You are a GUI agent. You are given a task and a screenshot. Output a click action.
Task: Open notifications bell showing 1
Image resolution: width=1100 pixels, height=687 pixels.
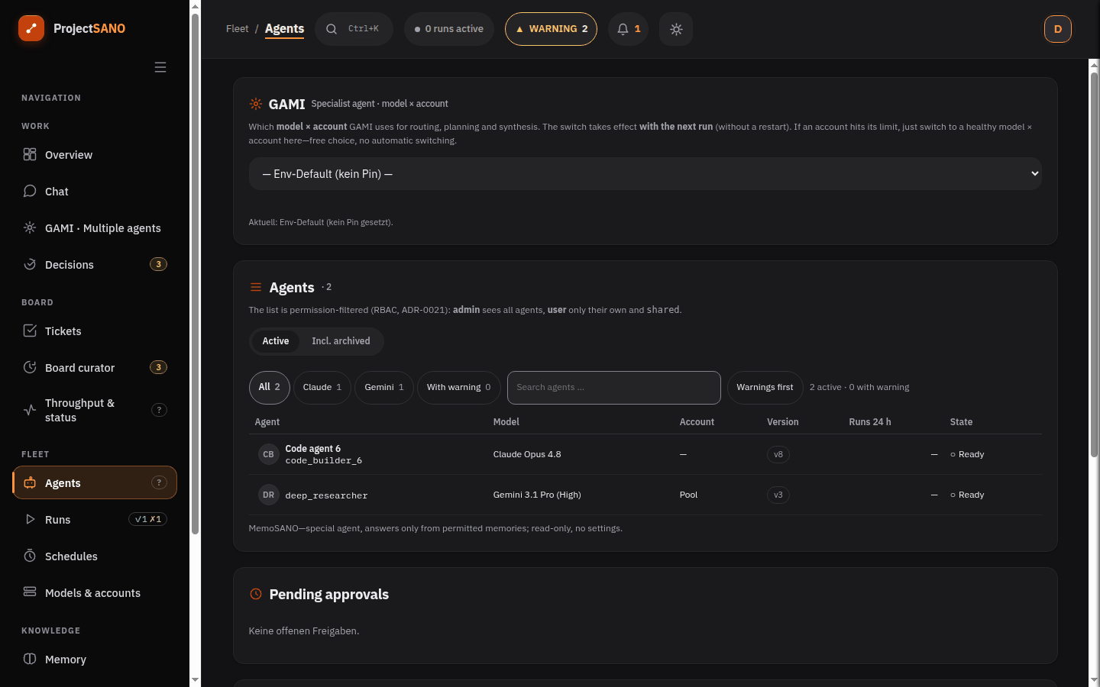(x=628, y=29)
